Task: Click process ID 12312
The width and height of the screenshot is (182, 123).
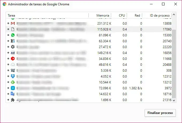Action: (x=167, y=76)
